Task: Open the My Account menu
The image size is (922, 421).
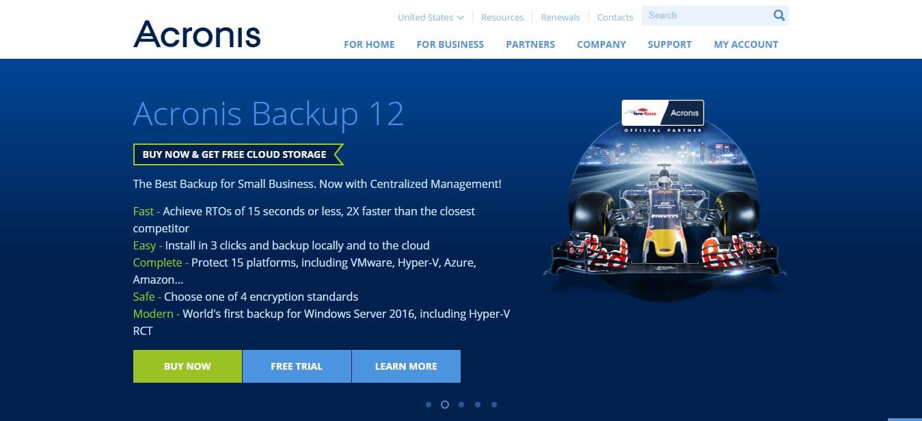Action: coord(746,44)
